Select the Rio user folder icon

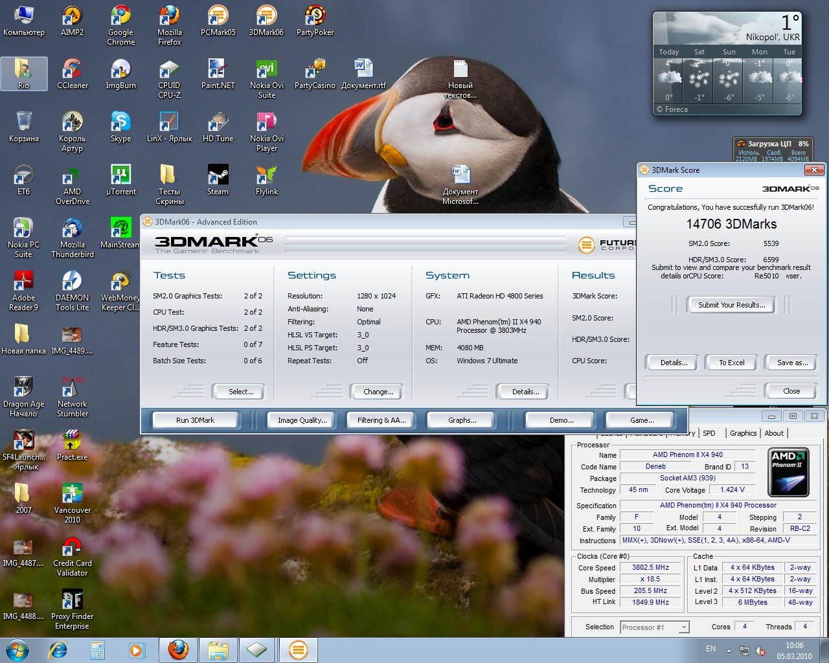(23, 74)
